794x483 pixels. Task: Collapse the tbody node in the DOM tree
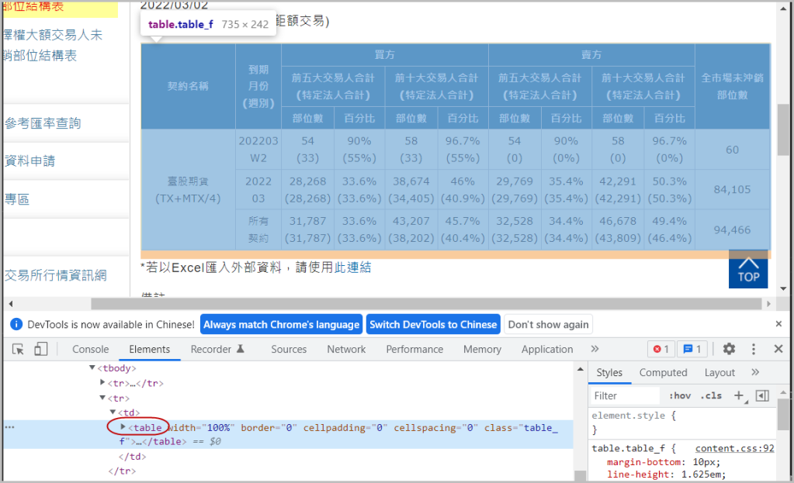92,368
